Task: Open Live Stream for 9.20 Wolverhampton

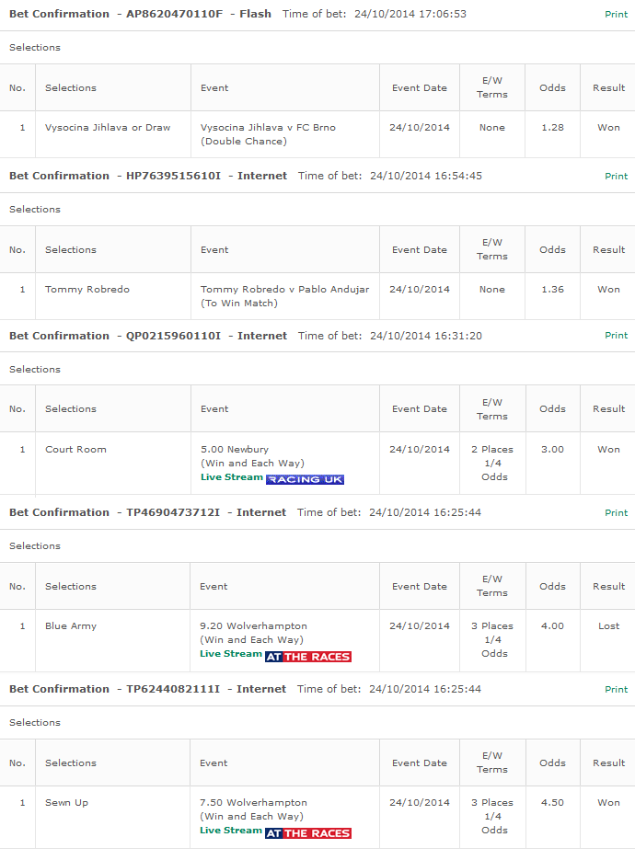Action: click(231, 654)
